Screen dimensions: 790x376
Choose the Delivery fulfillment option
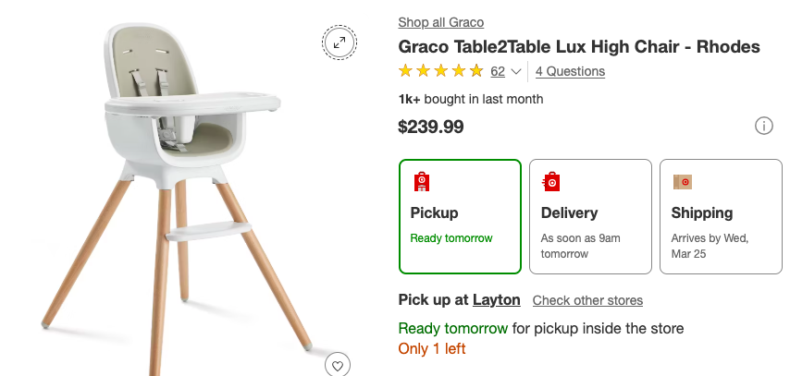[x=590, y=217]
